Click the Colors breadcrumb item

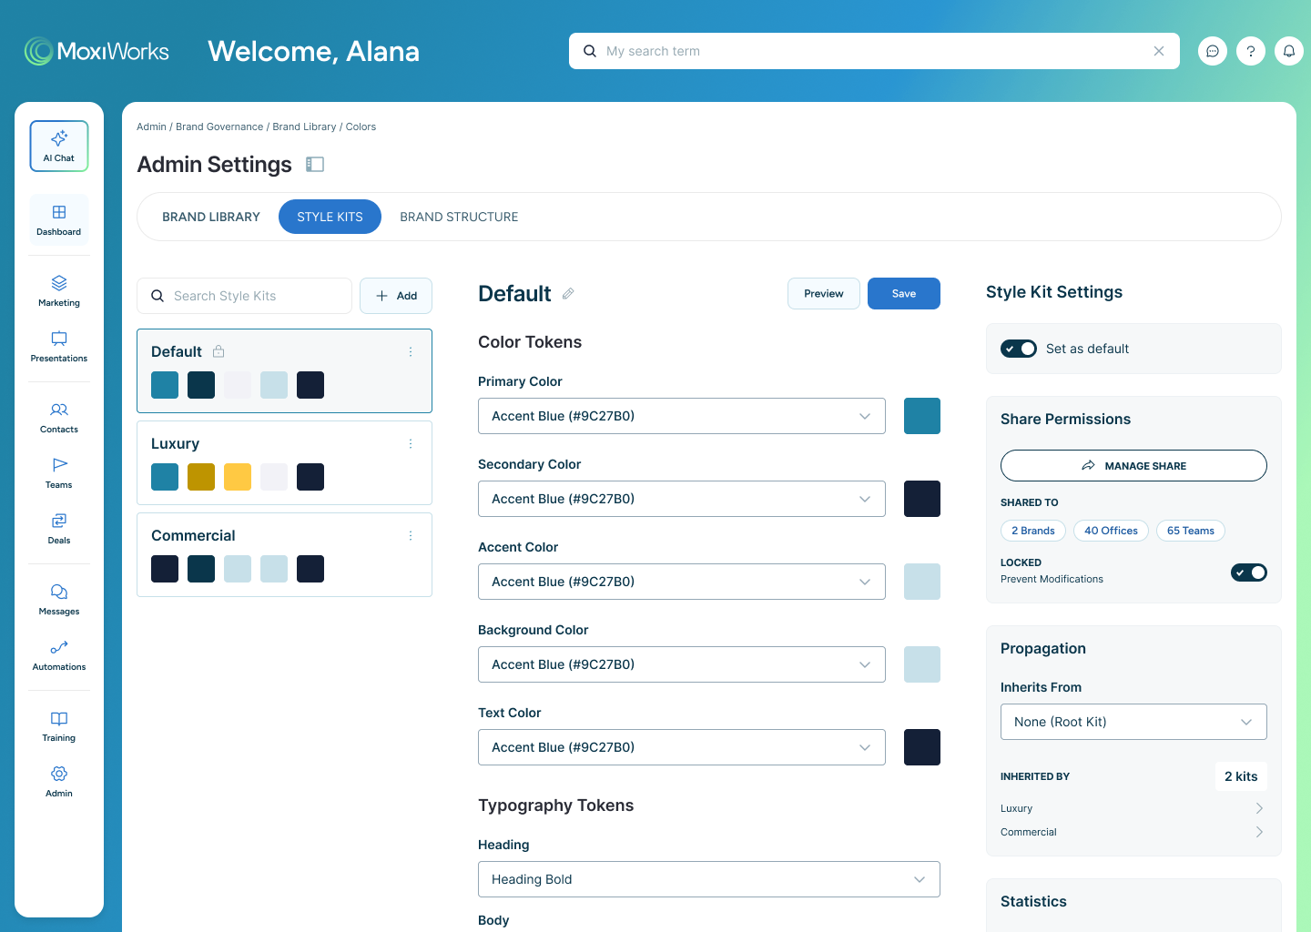point(361,127)
